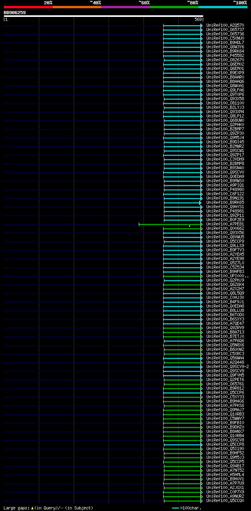Select the UniRef100_Q6Z6K4 label
This screenshot has width=251, height=511.
tap(225, 284)
